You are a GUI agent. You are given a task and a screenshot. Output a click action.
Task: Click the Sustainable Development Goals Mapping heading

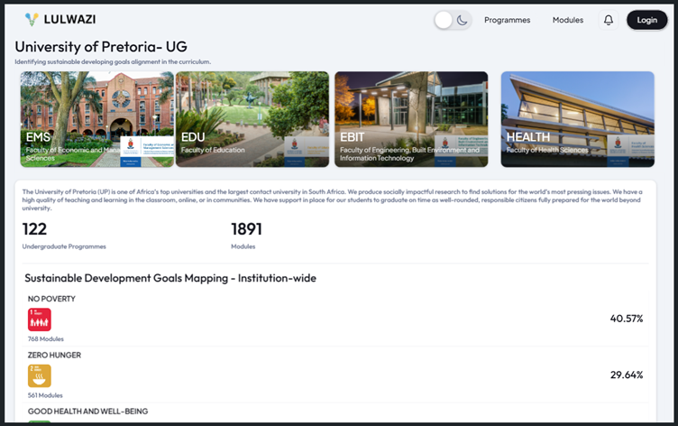point(170,278)
